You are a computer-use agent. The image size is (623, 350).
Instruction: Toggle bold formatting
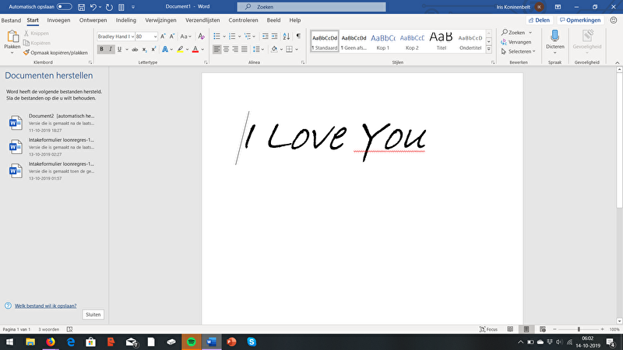pos(101,49)
